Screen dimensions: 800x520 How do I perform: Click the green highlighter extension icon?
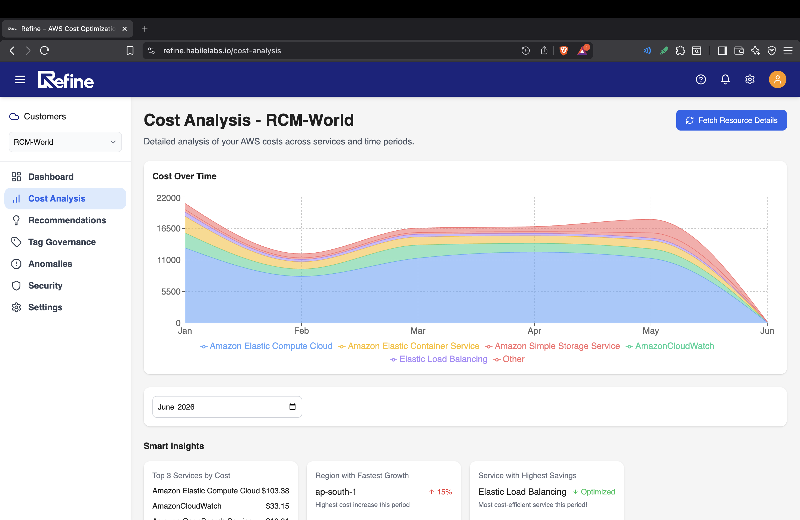(x=664, y=51)
